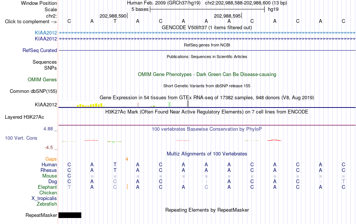The image size is (356, 224).
Task: Click the X_tropicalis alignment row label
Action: 44,199
